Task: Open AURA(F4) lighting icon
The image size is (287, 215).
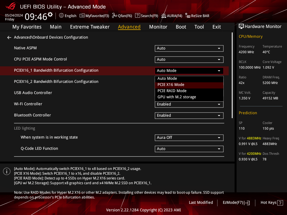Action: (164, 16)
